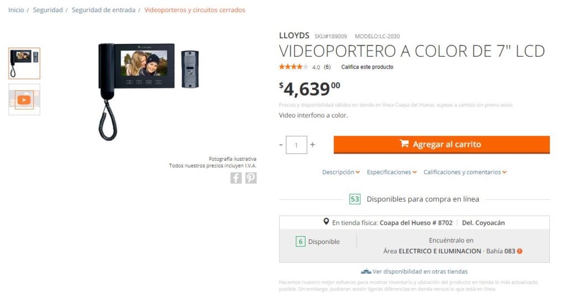Go to Inicio breadcrumb

(x=16, y=10)
